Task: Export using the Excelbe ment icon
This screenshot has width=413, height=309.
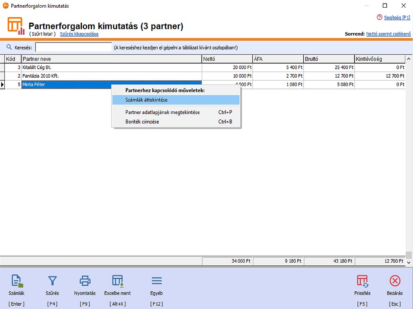Action: (117, 281)
